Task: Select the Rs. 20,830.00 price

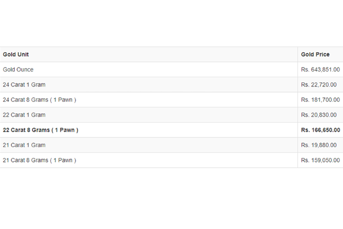Action: tap(319, 115)
